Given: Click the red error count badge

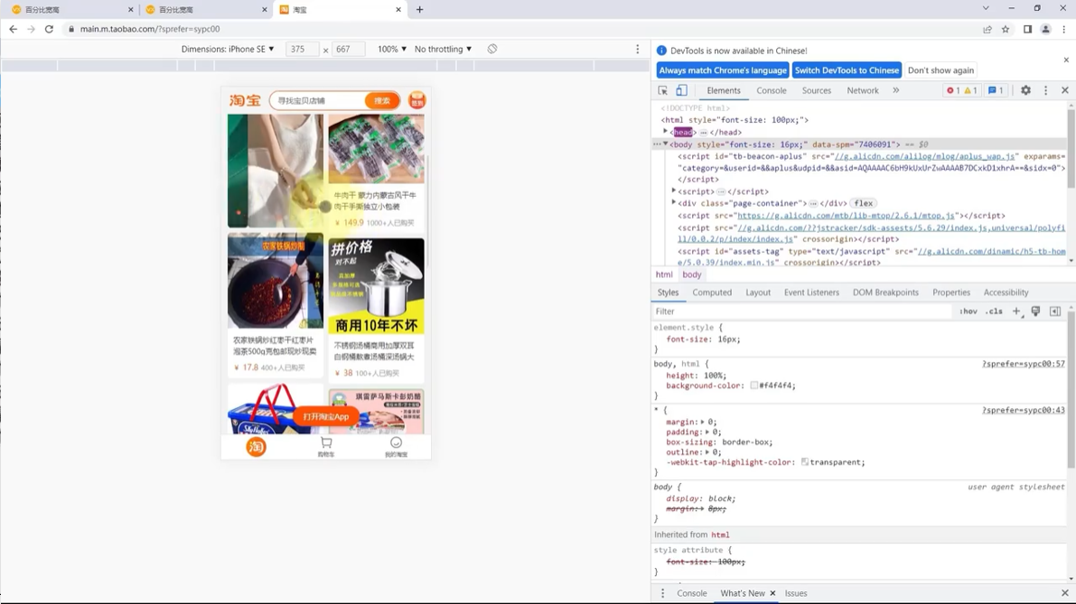Looking at the screenshot, I should [953, 90].
